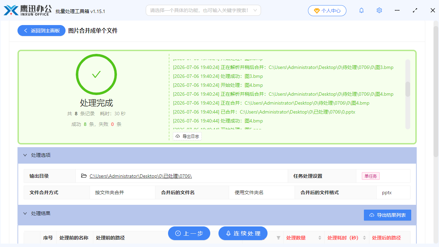The width and height of the screenshot is (439, 247).
Task: Click the 序号 column header
Action: point(48,238)
